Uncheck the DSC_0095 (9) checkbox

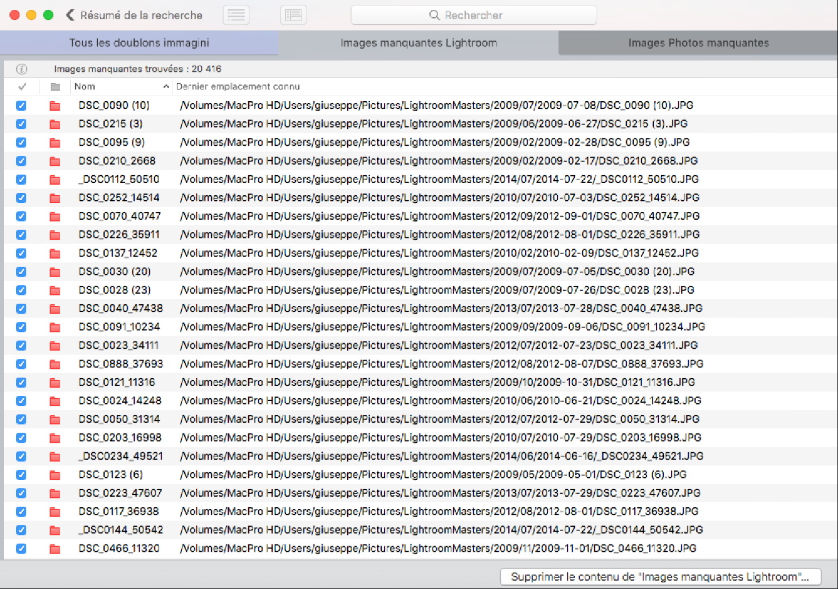(x=21, y=142)
